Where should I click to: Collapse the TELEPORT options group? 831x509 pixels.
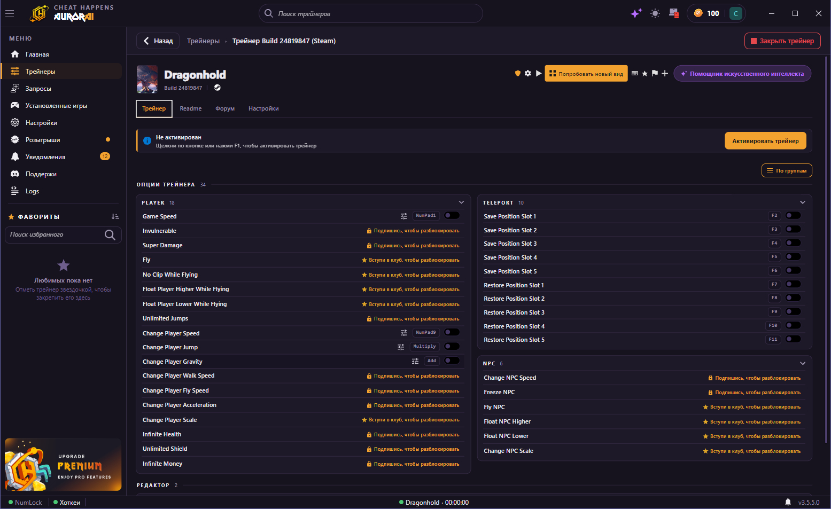(x=803, y=202)
